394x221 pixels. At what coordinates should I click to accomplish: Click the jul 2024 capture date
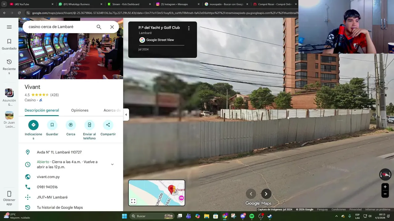click(143, 49)
